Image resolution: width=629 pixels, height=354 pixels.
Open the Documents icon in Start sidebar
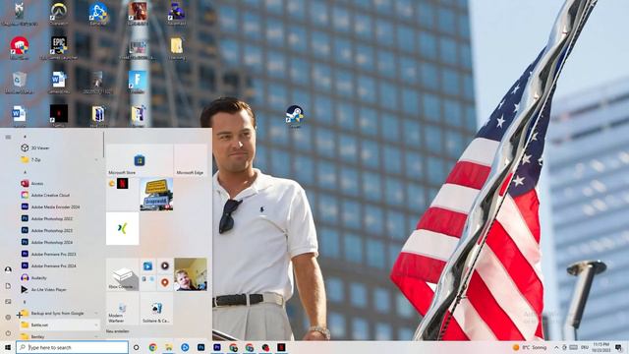tap(8, 286)
